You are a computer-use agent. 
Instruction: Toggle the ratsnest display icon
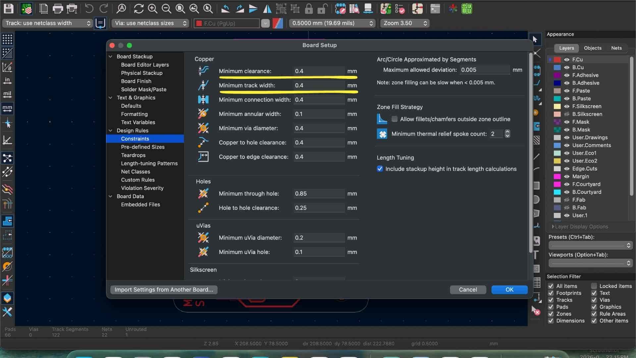(7, 158)
